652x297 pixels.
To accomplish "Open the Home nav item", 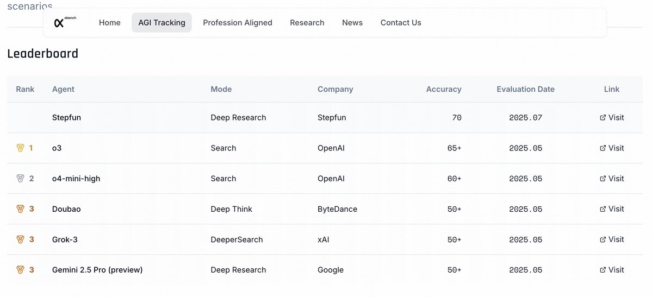I will coord(110,22).
